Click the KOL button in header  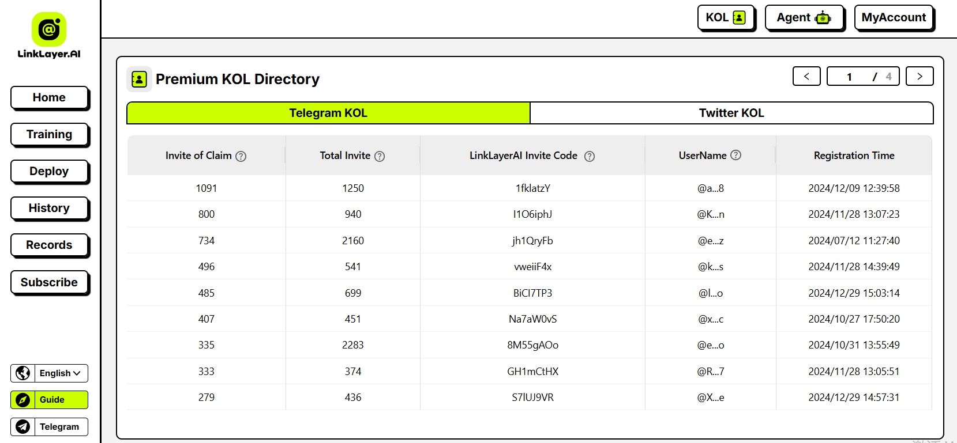click(x=726, y=18)
